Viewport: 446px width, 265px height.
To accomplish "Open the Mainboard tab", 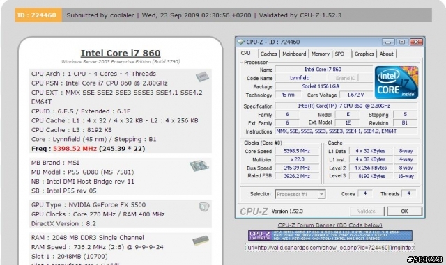I will click(294, 54).
